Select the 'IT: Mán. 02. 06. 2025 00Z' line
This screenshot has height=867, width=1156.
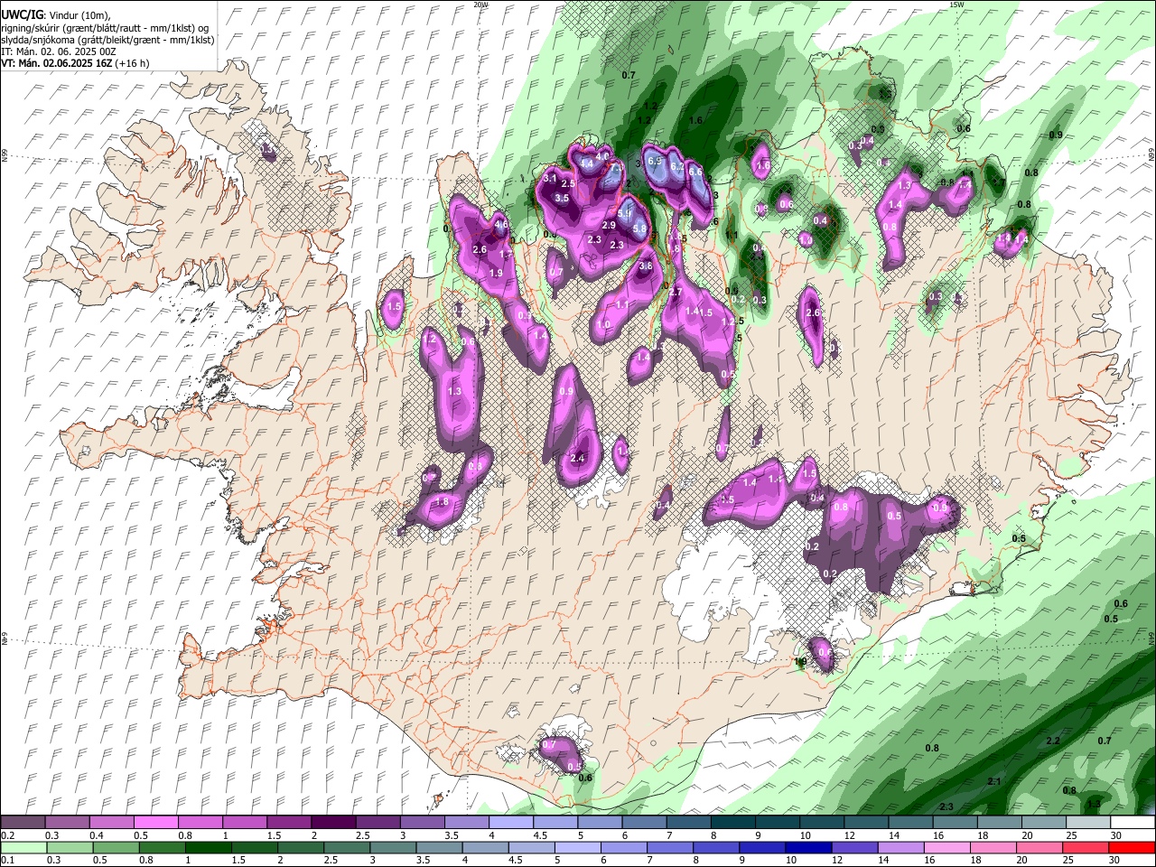coord(59,51)
